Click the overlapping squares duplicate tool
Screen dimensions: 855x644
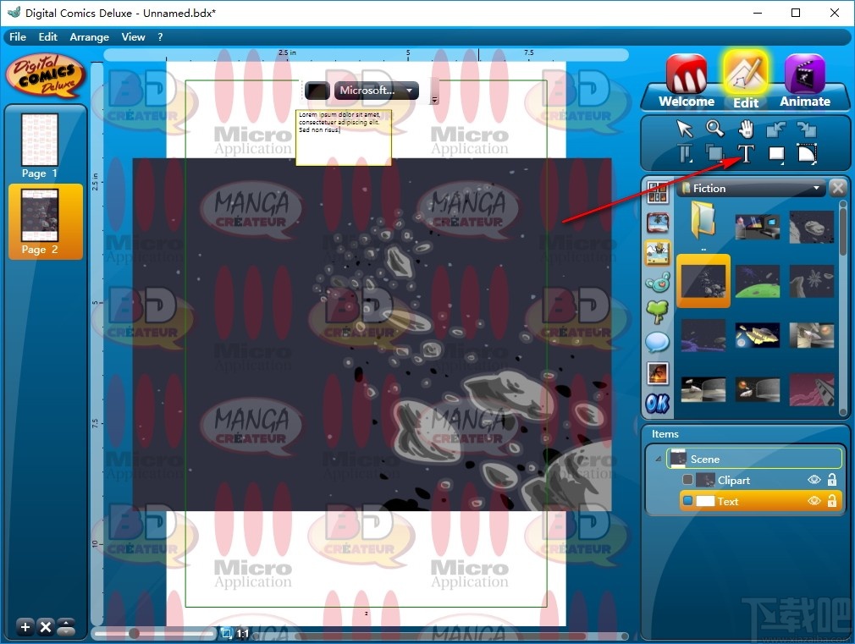[714, 154]
